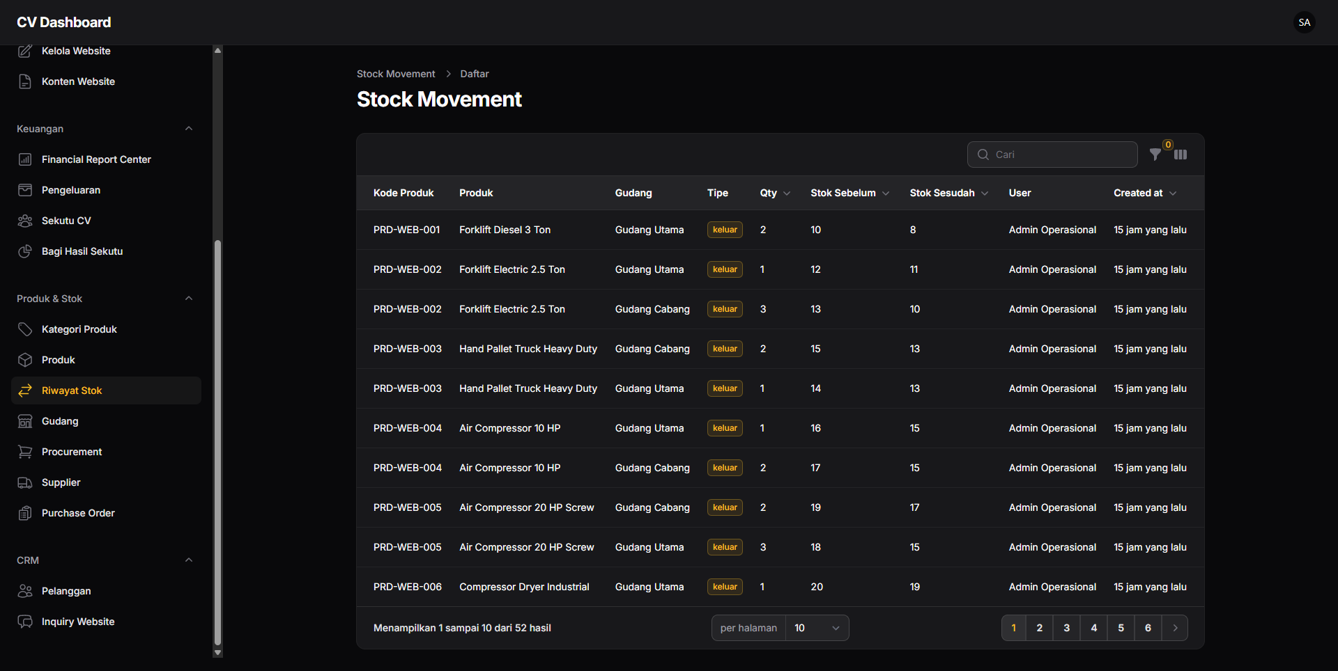Click the Gudang warehouse icon in sidebar
This screenshot has height=671, width=1338.
25,421
